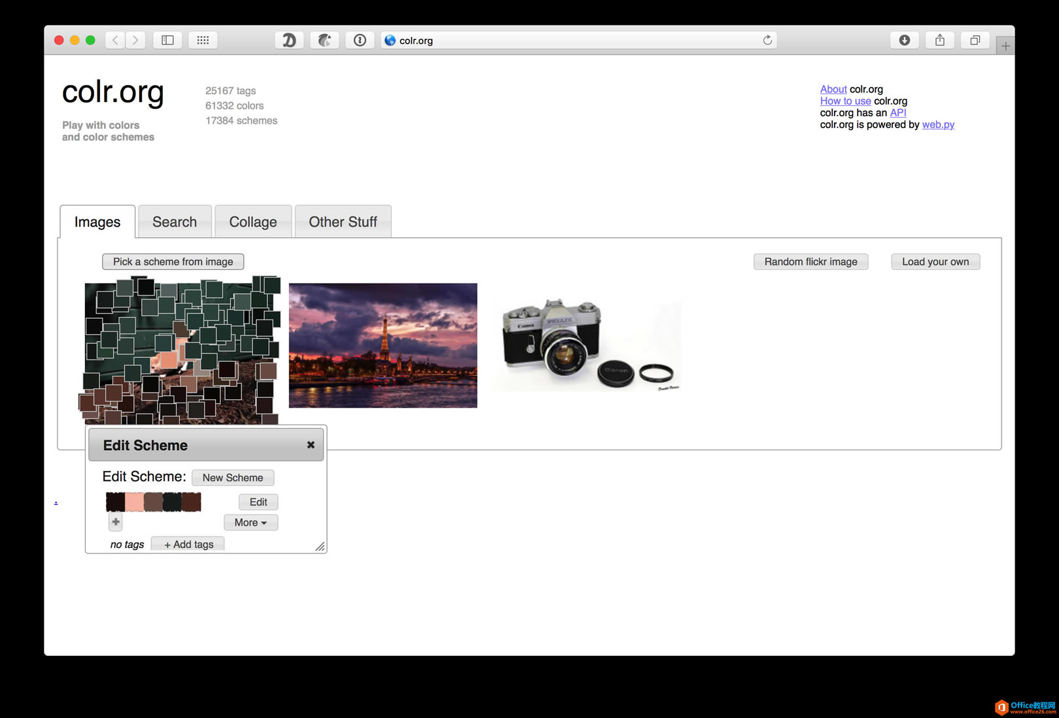Open the API link
This screenshot has height=718, width=1059.
[897, 113]
